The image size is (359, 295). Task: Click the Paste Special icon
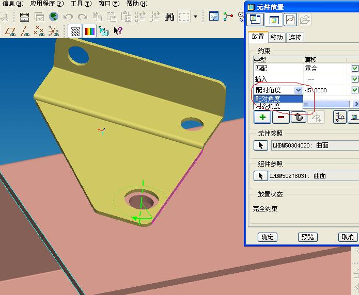click(126, 17)
